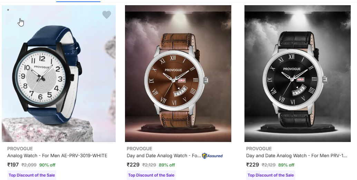Open the Day and Date Watch PRV-1 title
Viewport: 357px width, 180px height.
click(296, 156)
